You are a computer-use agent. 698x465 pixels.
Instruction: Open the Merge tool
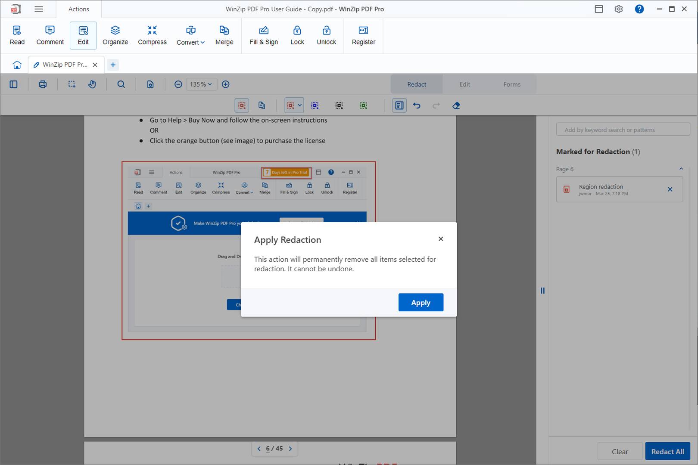pyautogui.click(x=224, y=35)
